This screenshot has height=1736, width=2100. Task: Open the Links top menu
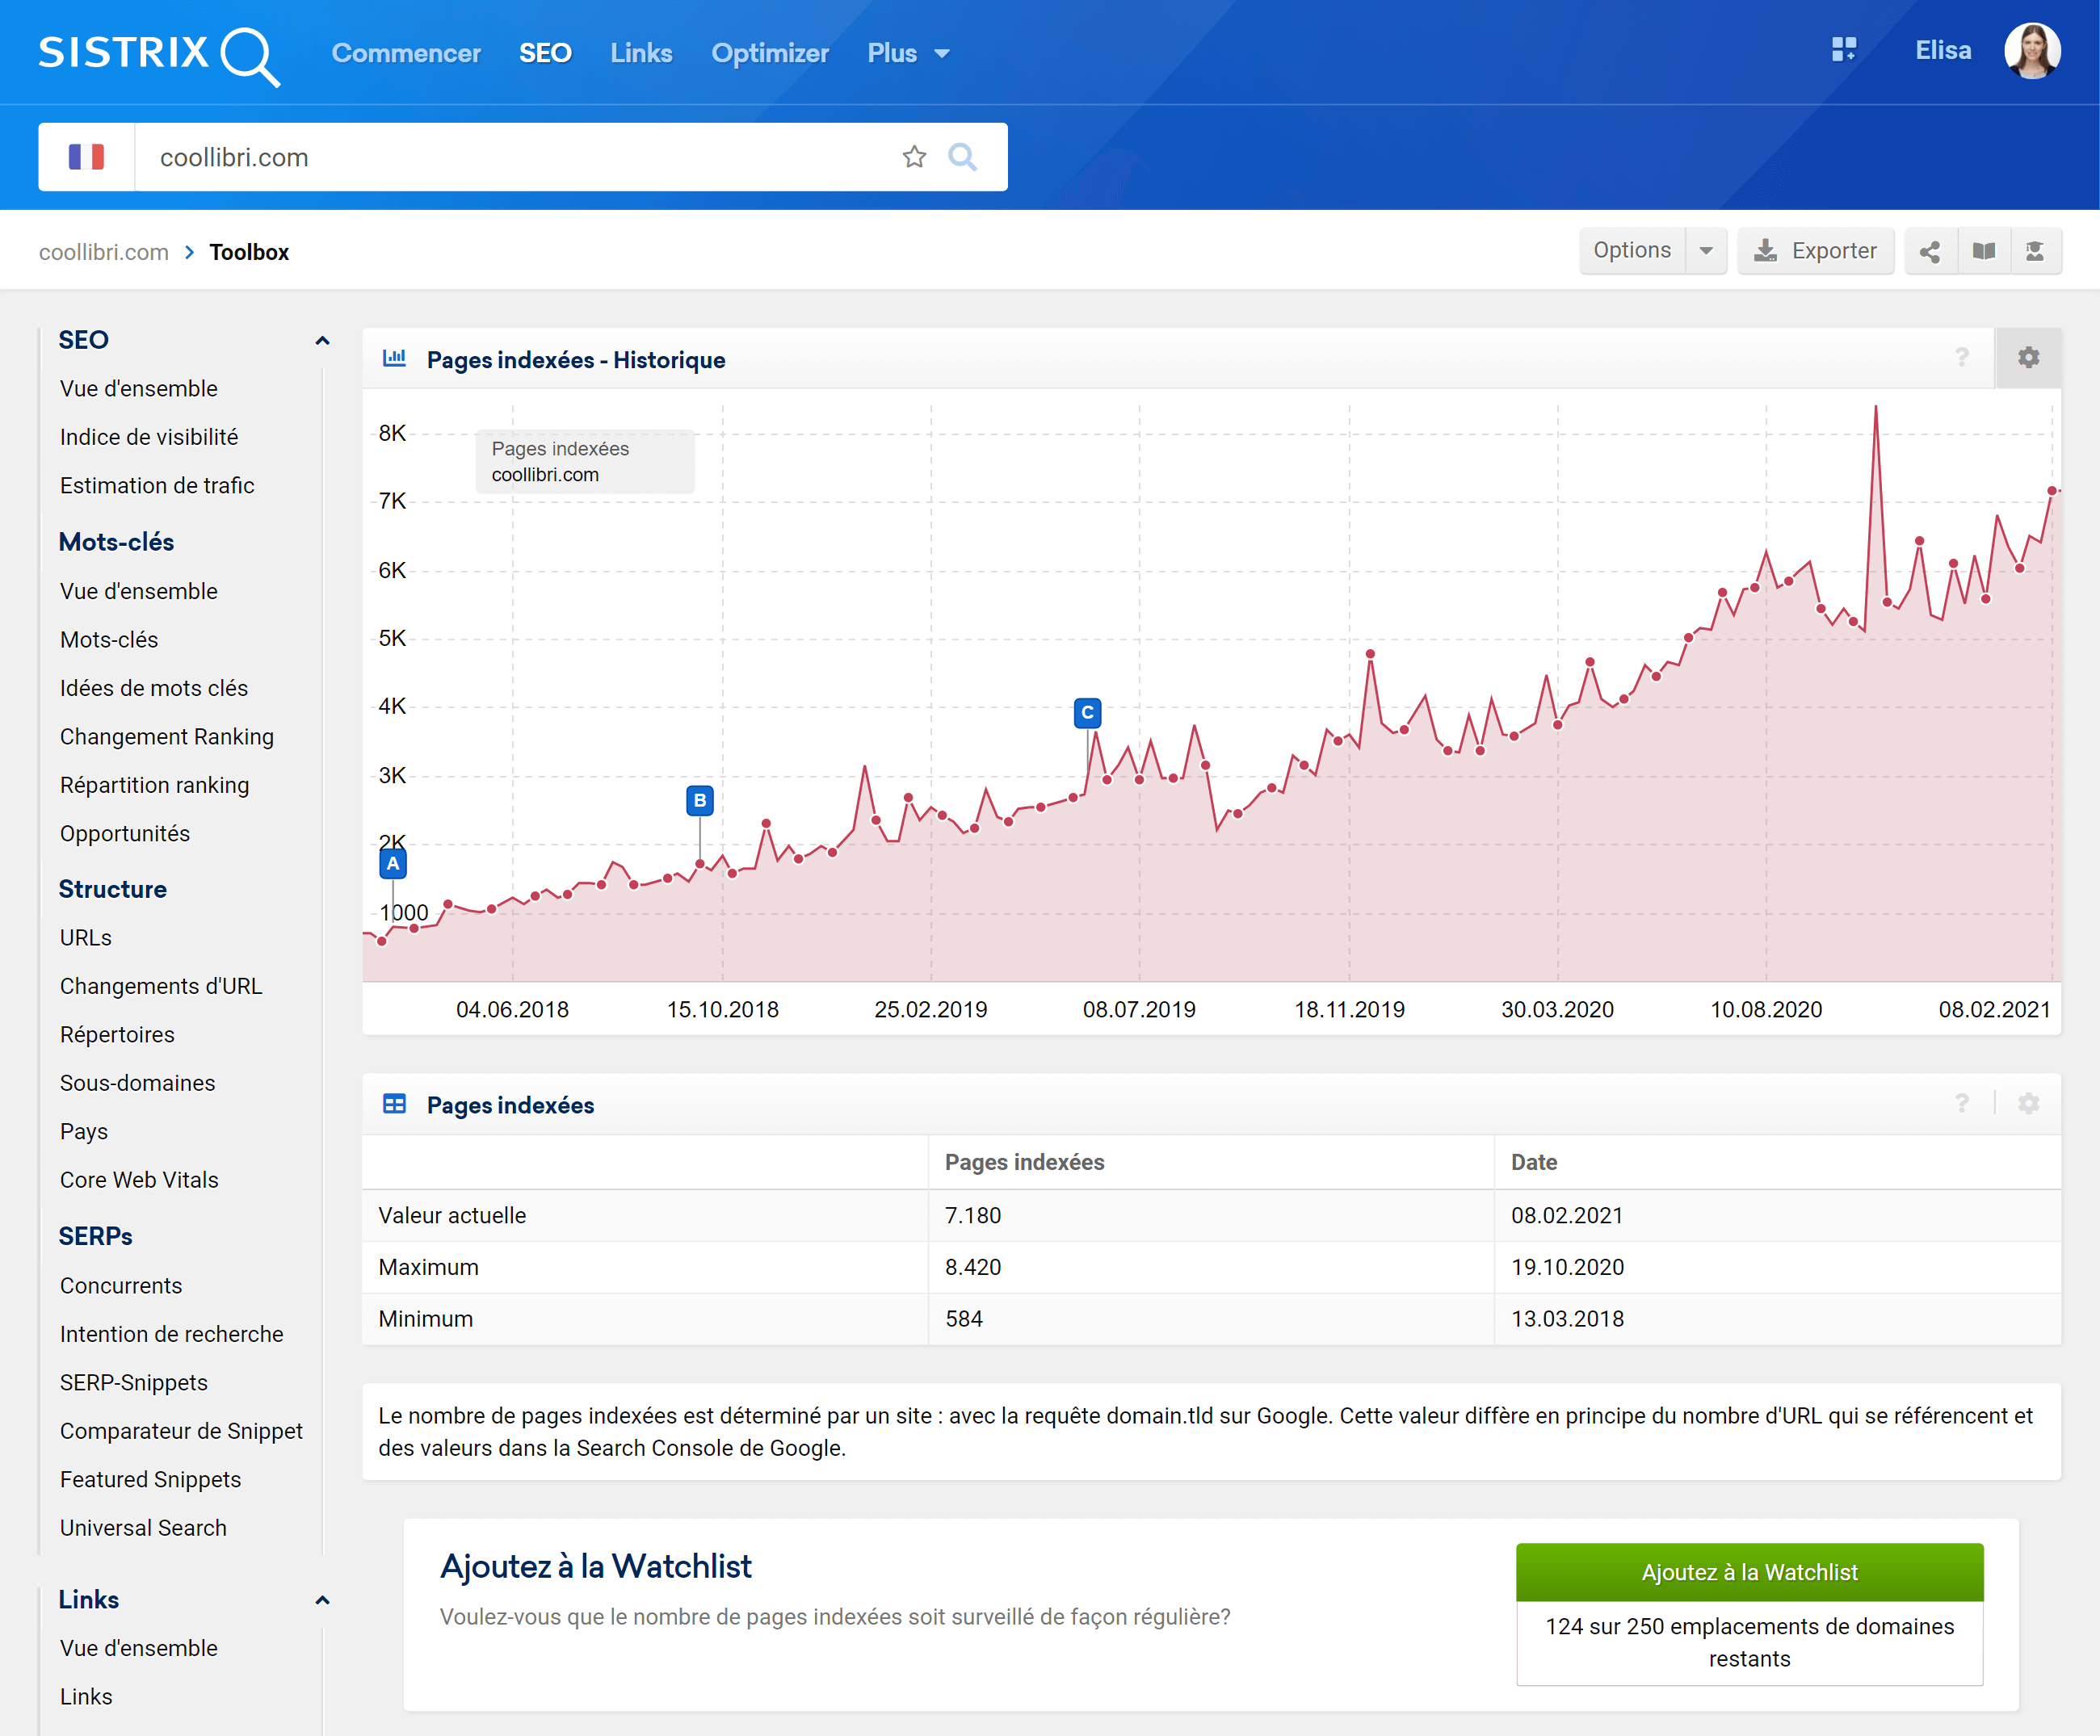pyautogui.click(x=641, y=53)
